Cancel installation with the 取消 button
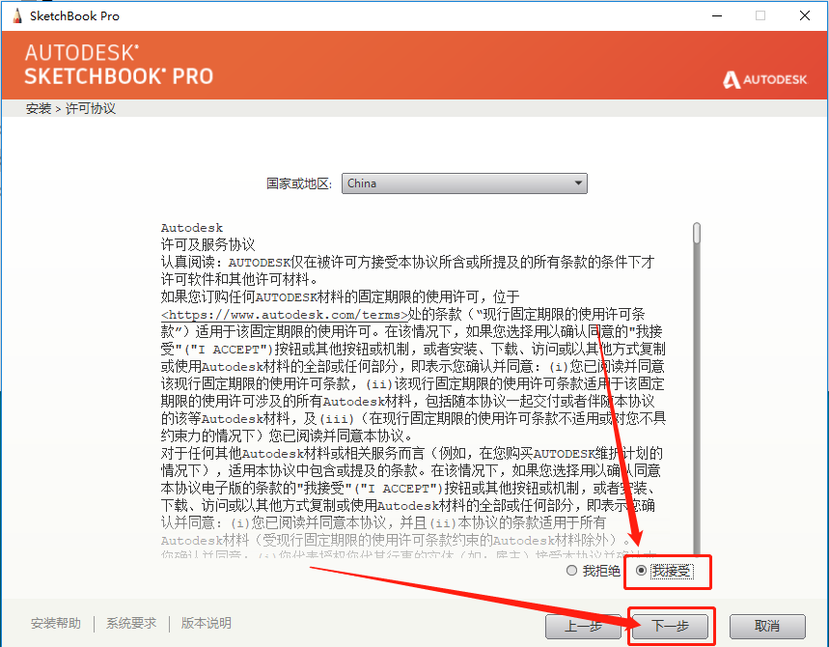Viewport: 829px width, 647px height. coord(766,626)
